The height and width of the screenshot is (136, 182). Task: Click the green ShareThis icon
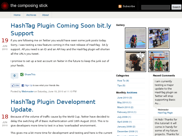click(x=22, y=74)
